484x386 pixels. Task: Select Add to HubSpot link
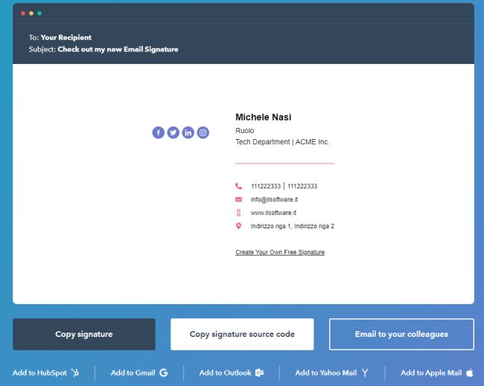point(45,373)
